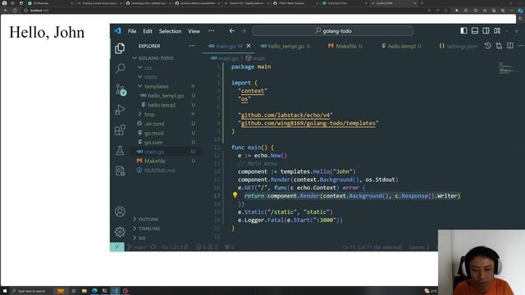This screenshot has height=295, width=525.
Task: Open the Explorer view in activity bar
Action: click(120, 48)
